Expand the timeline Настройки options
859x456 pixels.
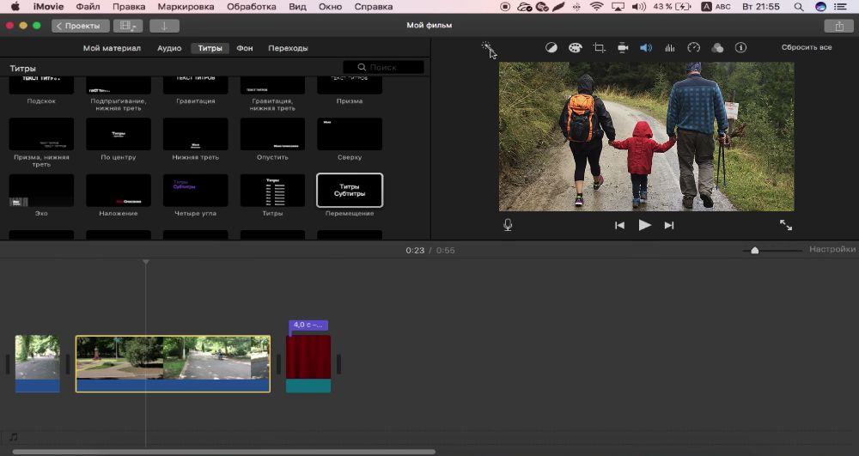832,250
